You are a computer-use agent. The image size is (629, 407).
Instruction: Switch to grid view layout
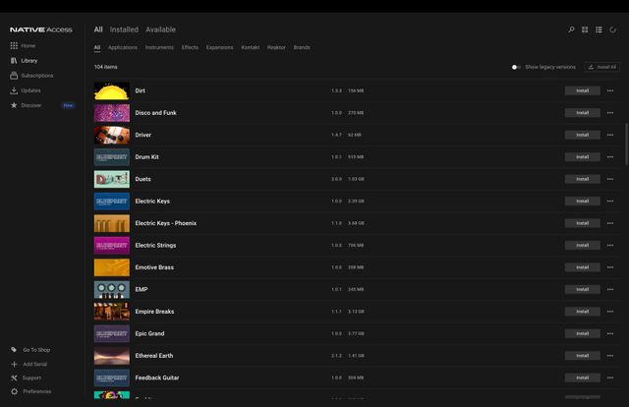(585, 29)
